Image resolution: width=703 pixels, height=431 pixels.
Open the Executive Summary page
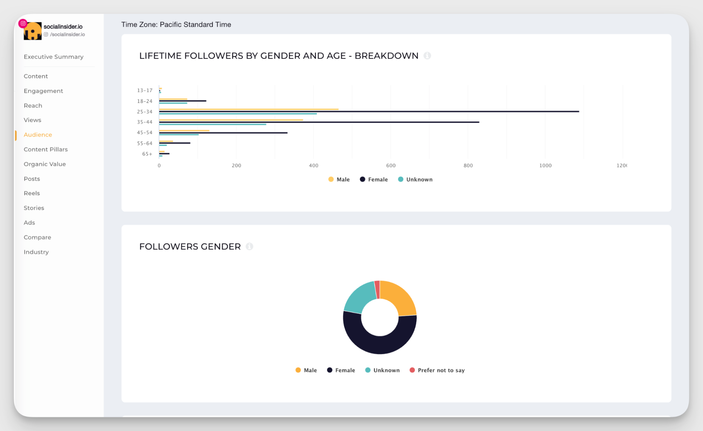pyautogui.click(x=53, y=57)
